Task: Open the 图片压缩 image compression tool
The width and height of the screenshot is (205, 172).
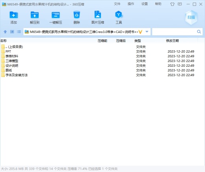Action: point(98,15)
